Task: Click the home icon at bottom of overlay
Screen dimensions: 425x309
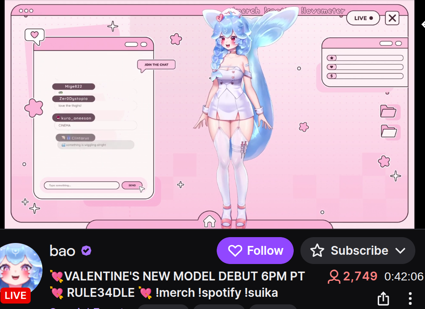Action: pyautogui.click(x=210, y=221)
